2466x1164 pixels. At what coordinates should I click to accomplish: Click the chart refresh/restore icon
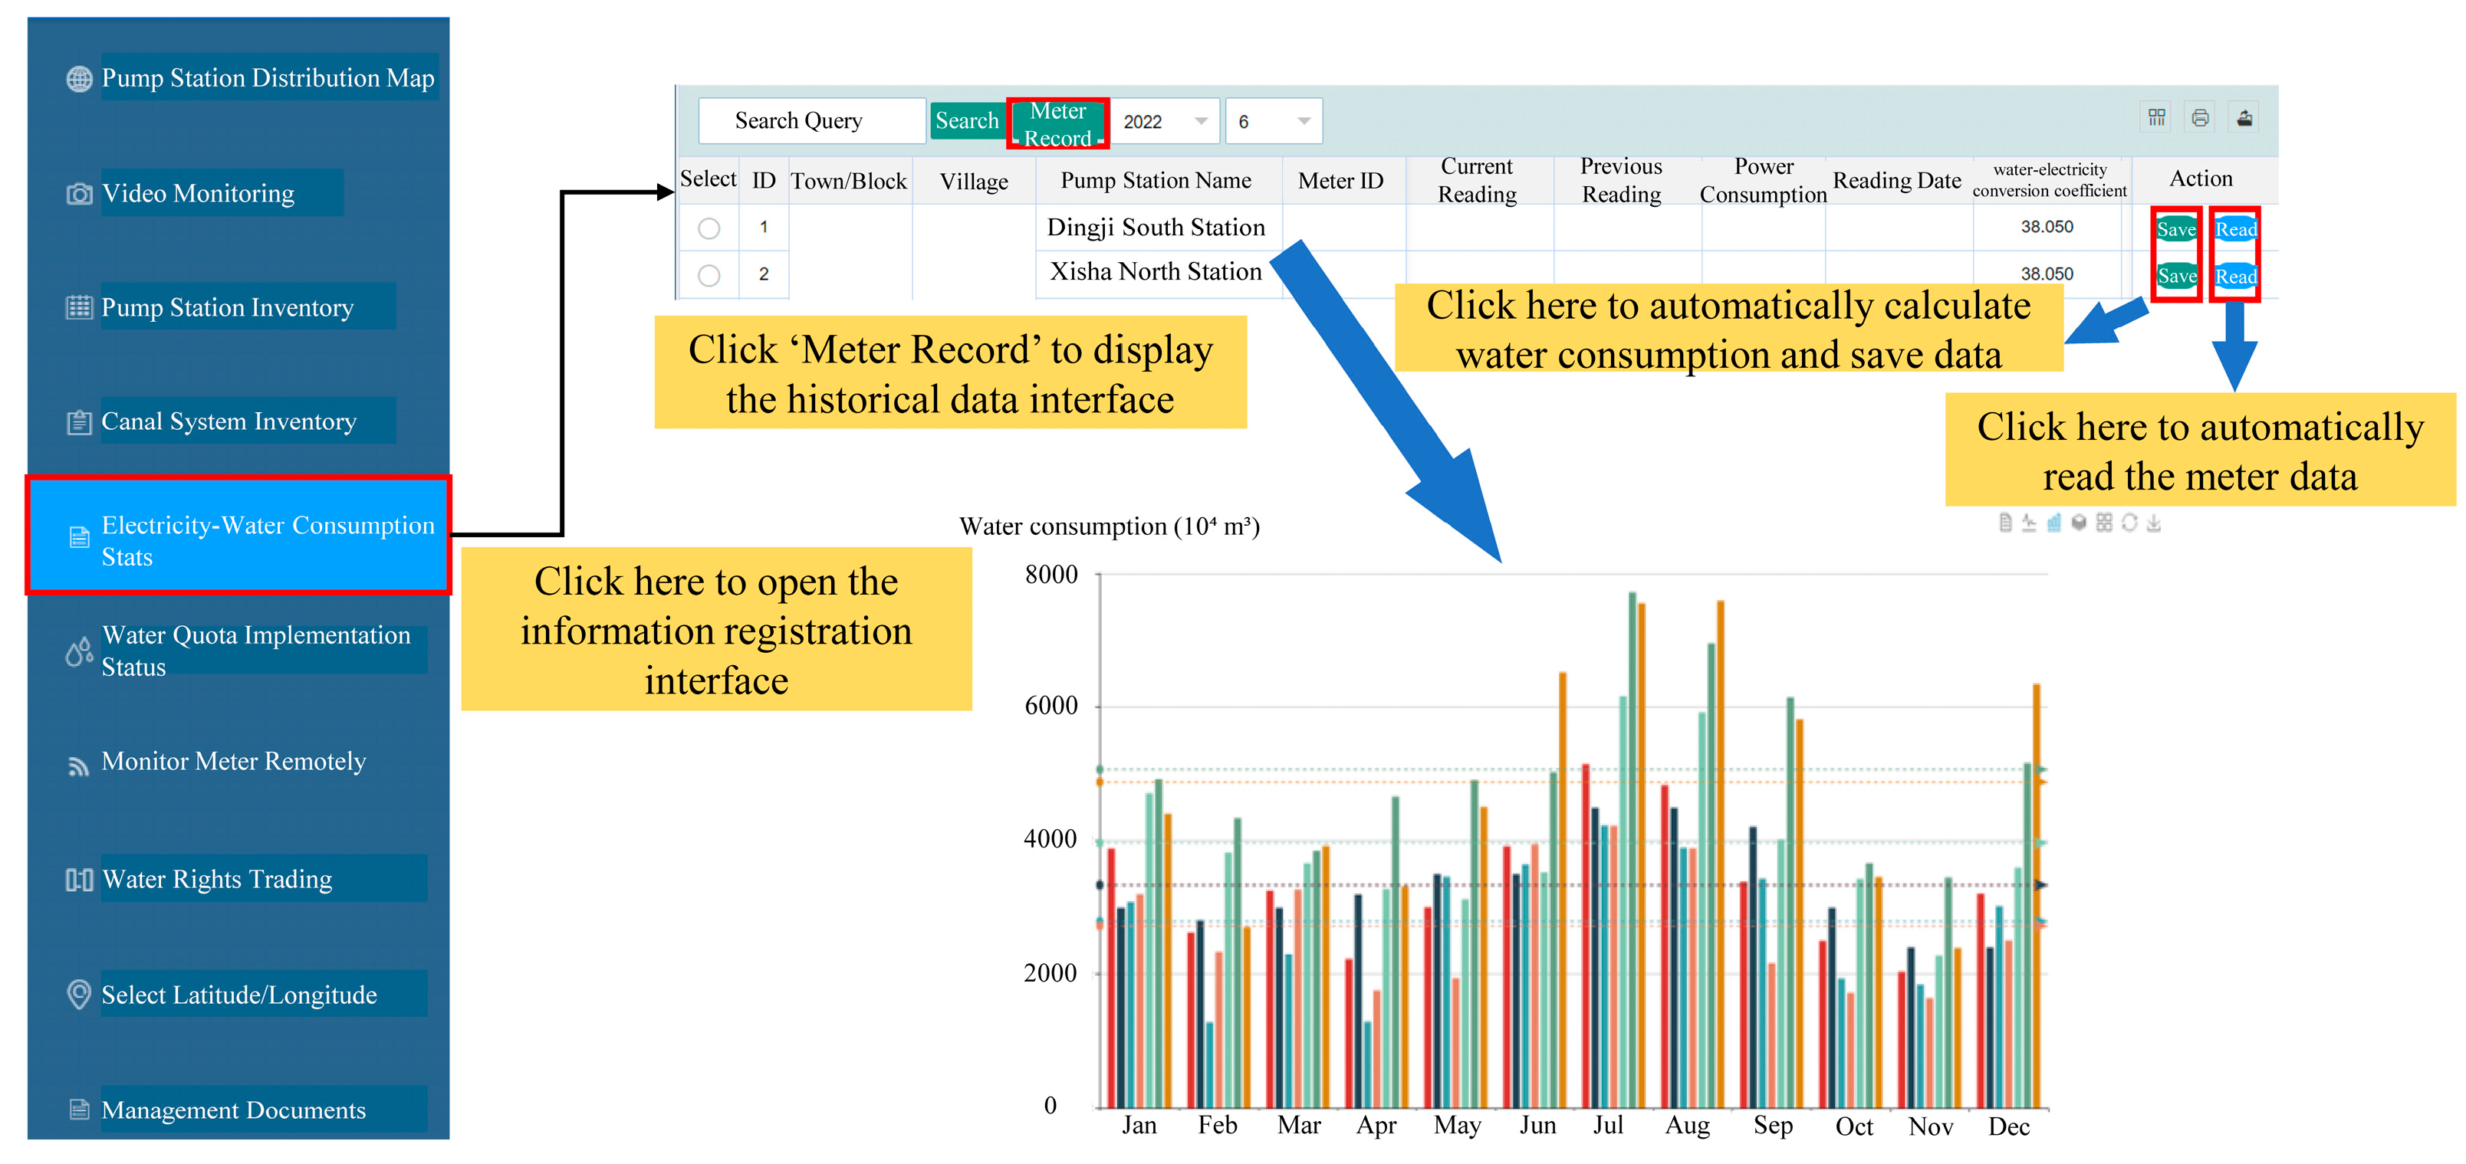pyautogui.click(x=2129, y=522)
